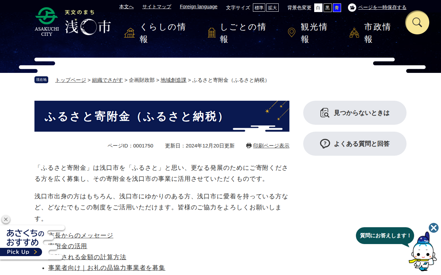Set text size to 標準
The height and width of the screenshot is (275, 441).
tap(259, 8)
